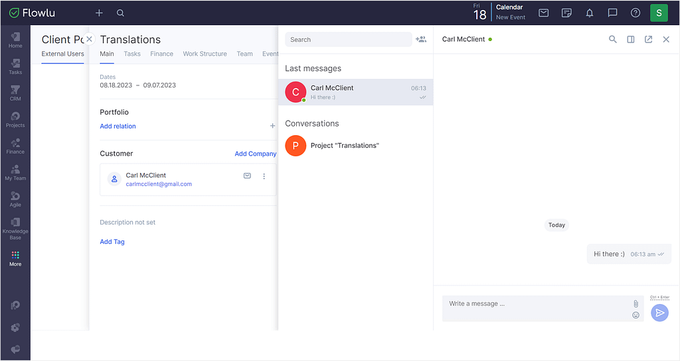Image resolution: width=680 pixels, height=361 pixels.
Task: Click the paperclip attach file icon
Action: (x=636, y=303)
